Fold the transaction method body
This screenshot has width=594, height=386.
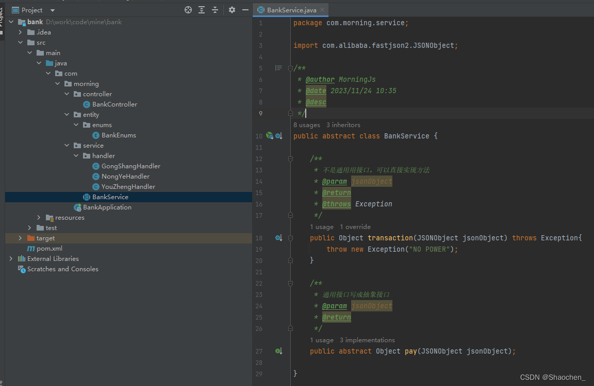[291, 238]
